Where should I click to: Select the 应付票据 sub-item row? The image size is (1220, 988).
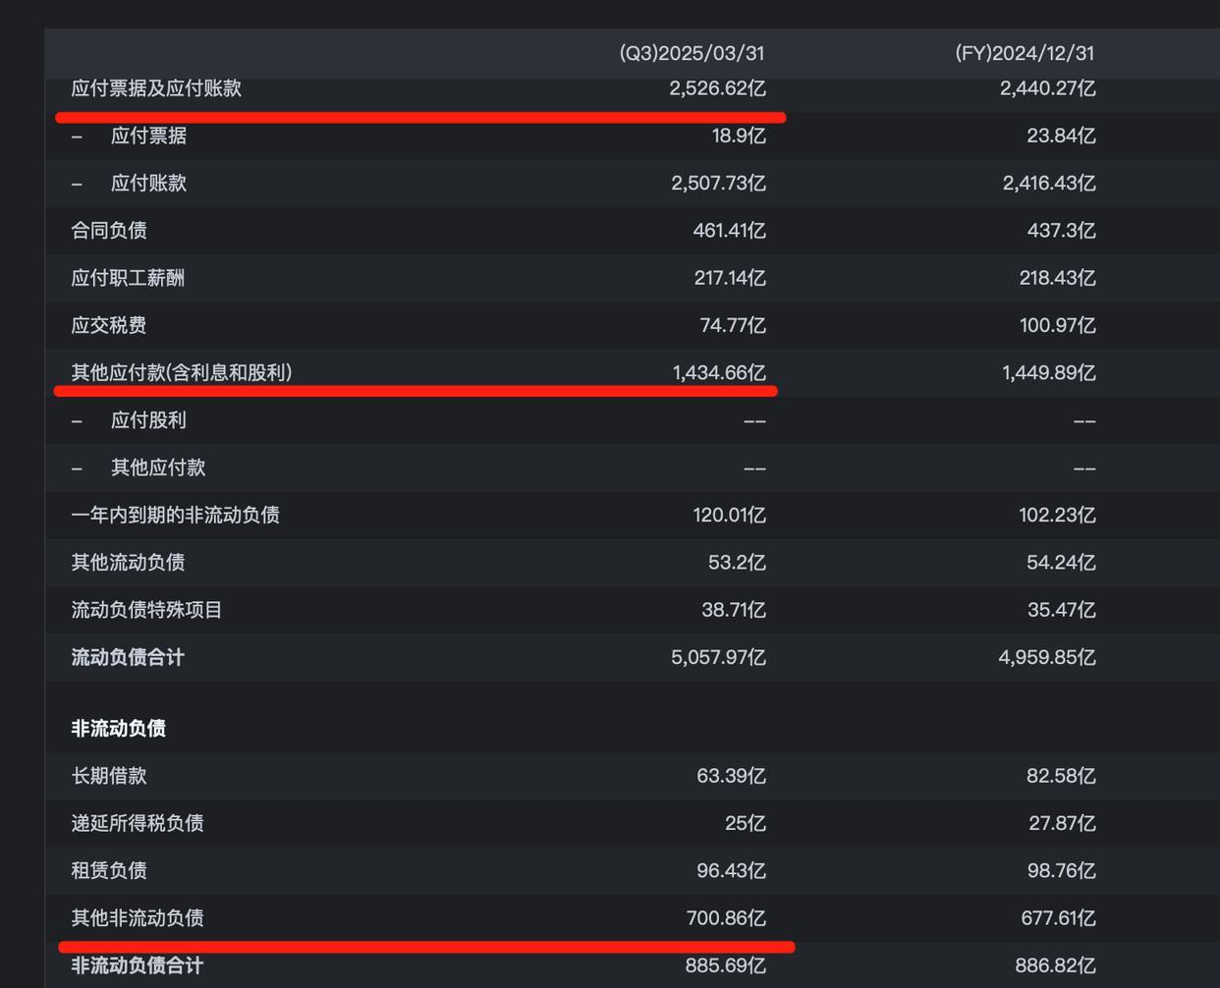[148, 136]
